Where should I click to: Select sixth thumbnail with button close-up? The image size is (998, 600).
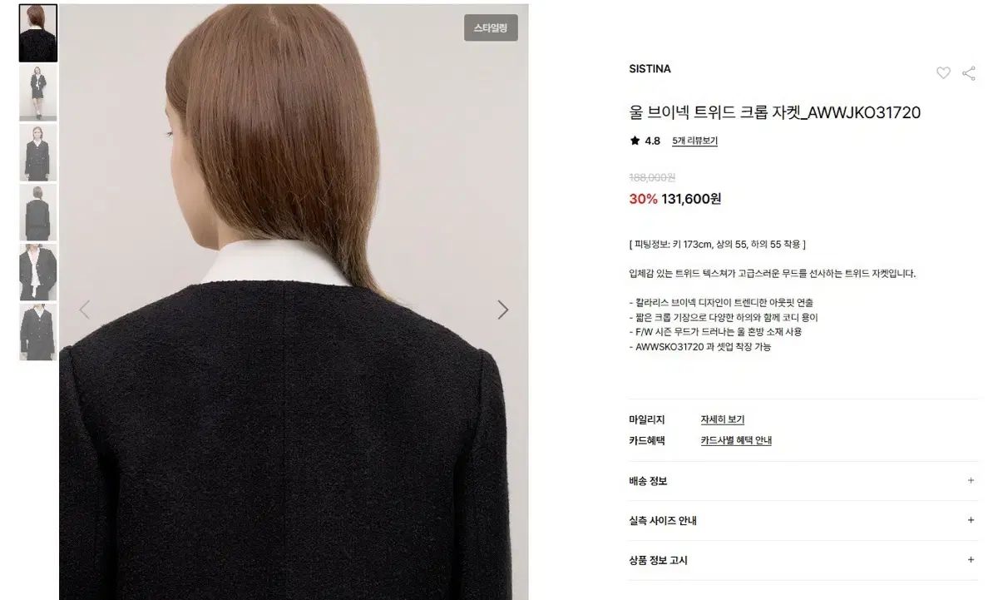click(x=38, y=332)
